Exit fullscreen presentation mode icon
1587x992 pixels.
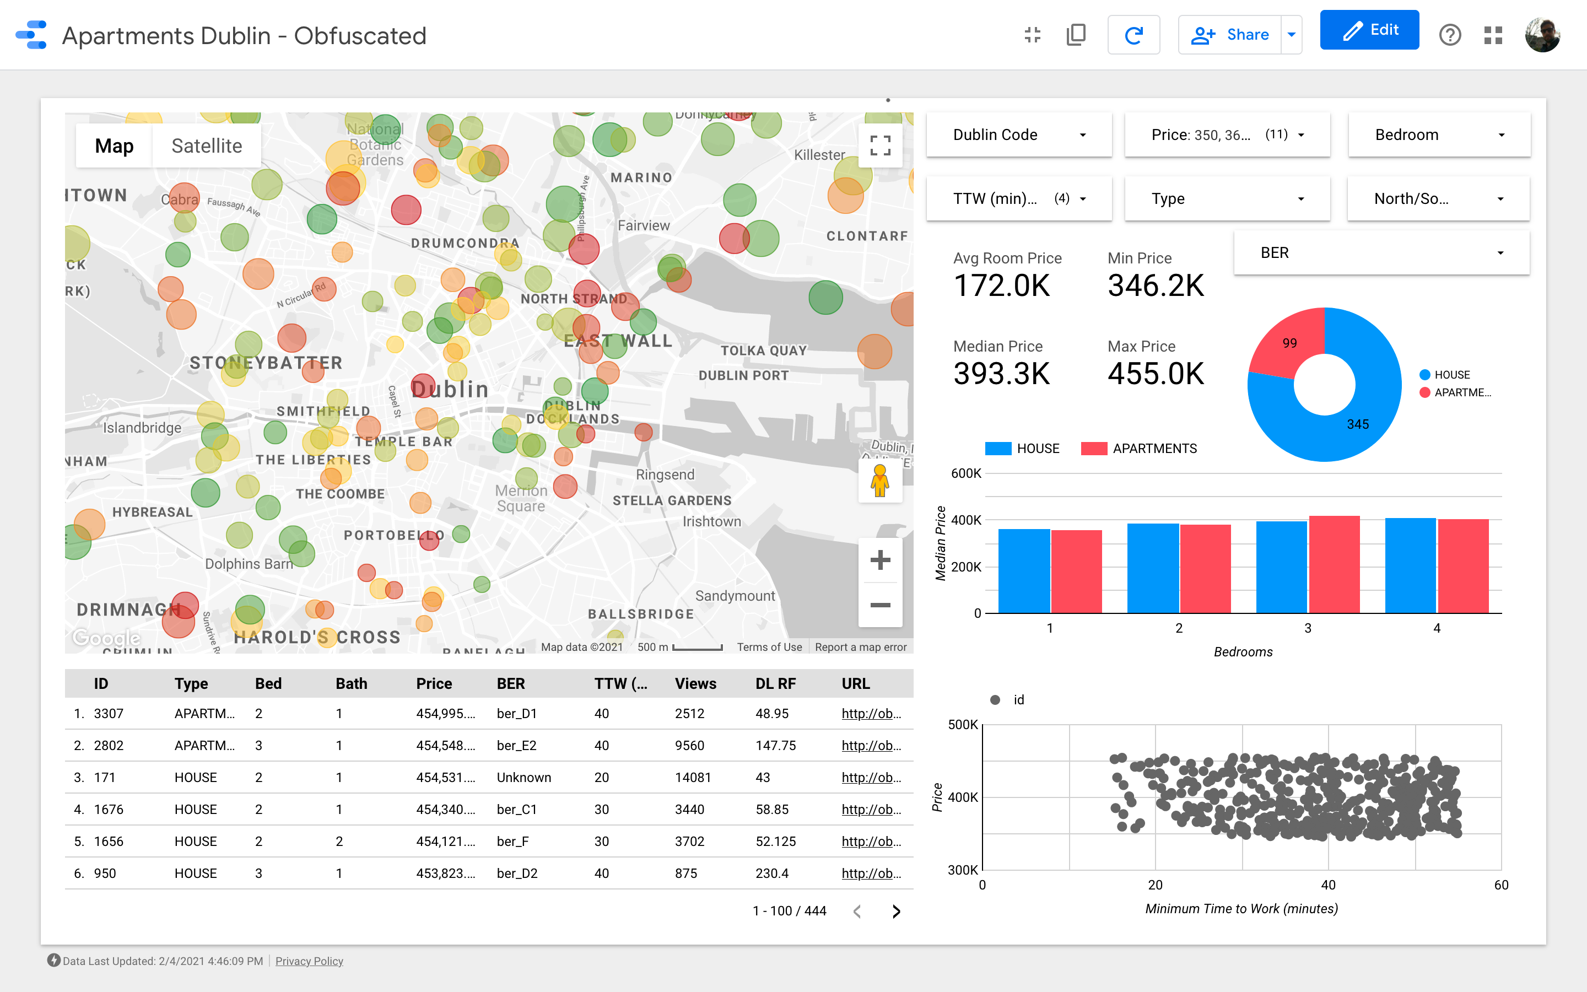[1032, 35]
